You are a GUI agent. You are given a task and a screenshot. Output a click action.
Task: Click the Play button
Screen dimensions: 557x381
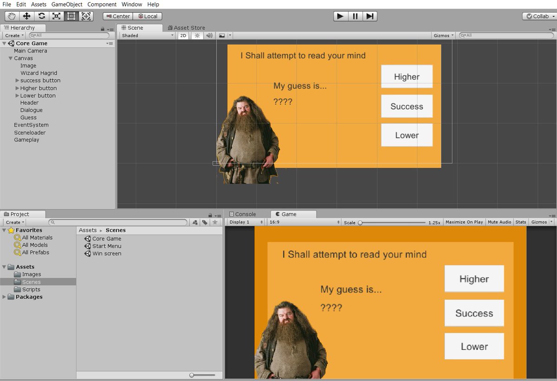(x=340, y=16)
